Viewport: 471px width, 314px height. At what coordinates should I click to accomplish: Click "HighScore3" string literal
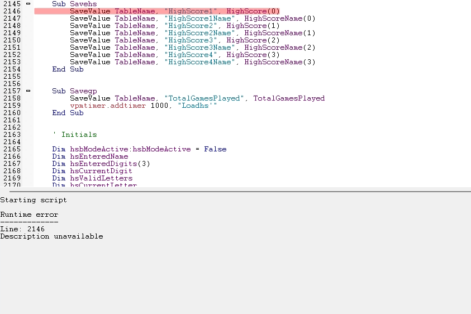click(191, 40)
